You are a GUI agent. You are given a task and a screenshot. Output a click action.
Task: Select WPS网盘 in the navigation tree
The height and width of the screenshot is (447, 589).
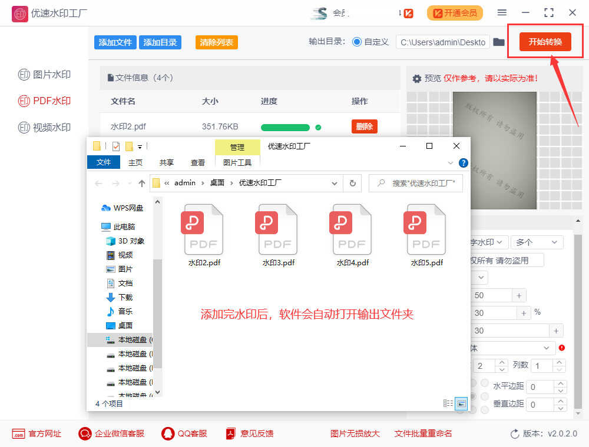123,208
